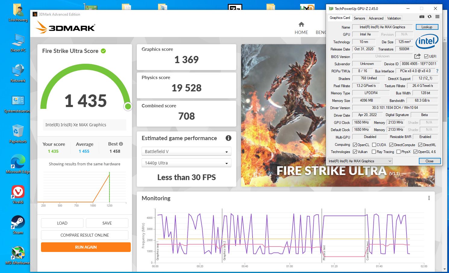Click the info icon next to Best
This screenshot has height=273, width=449.
point(121,144)
